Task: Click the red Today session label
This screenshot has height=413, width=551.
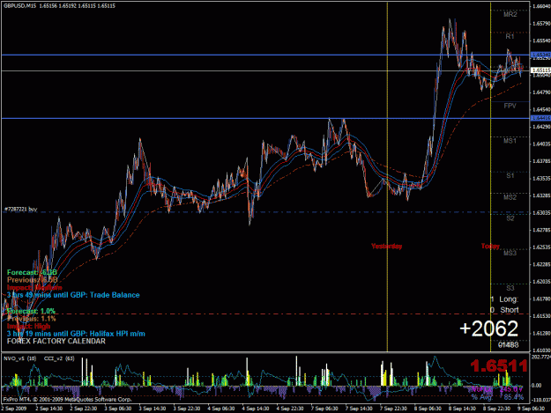Action: (490, 247)
